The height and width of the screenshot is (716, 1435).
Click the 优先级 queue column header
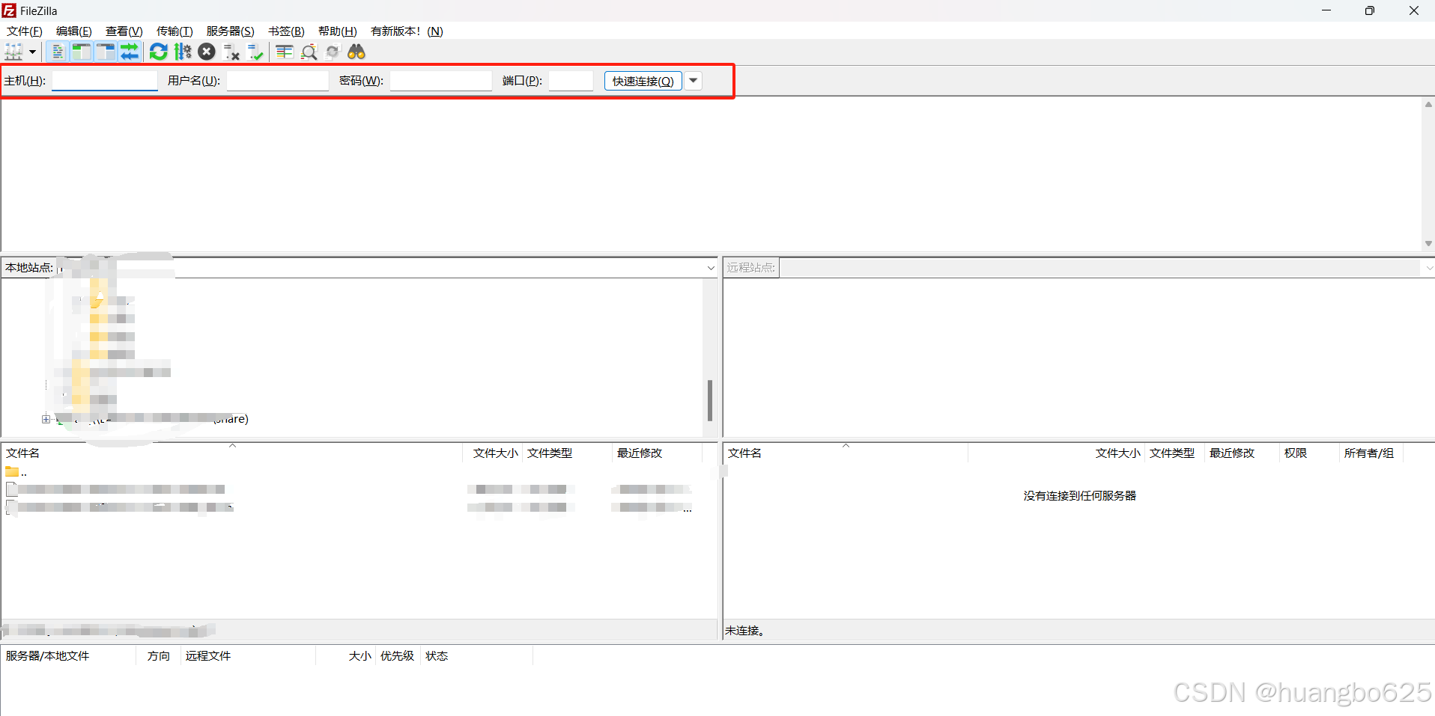pos(397,656)
